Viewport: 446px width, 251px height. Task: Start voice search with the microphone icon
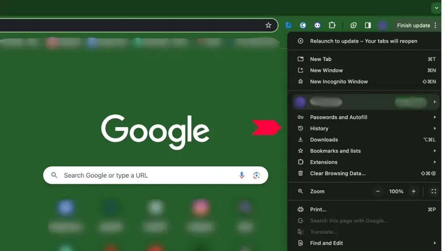(x=242, y=175)
